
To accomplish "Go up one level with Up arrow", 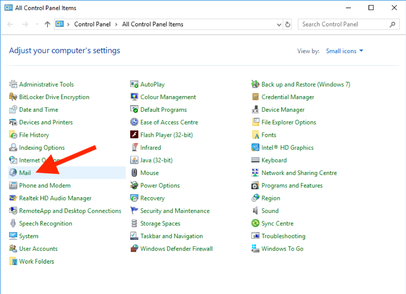I will [48, 24].
